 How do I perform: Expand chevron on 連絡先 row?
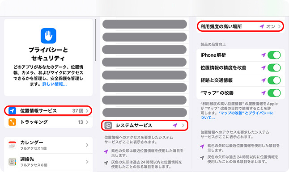coord(87,162)
